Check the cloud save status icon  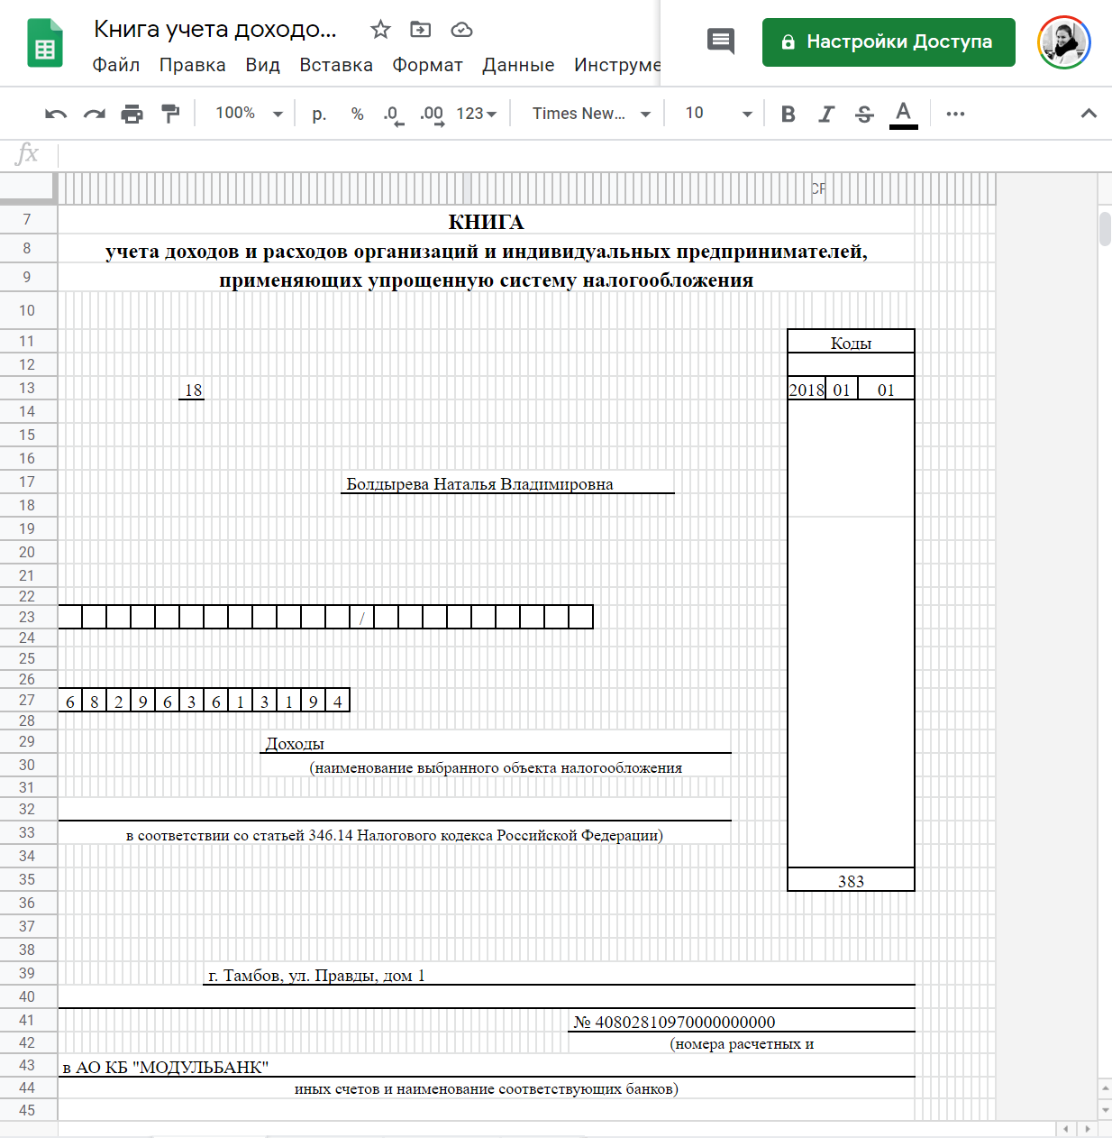coord(461,30)
